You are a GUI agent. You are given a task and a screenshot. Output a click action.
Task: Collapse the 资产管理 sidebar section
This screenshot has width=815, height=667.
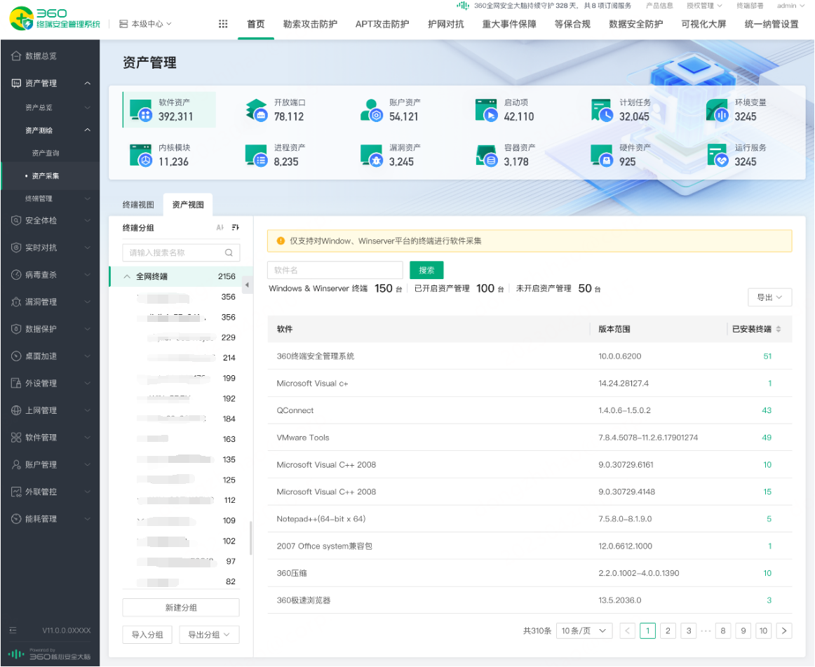click(87, 83)
